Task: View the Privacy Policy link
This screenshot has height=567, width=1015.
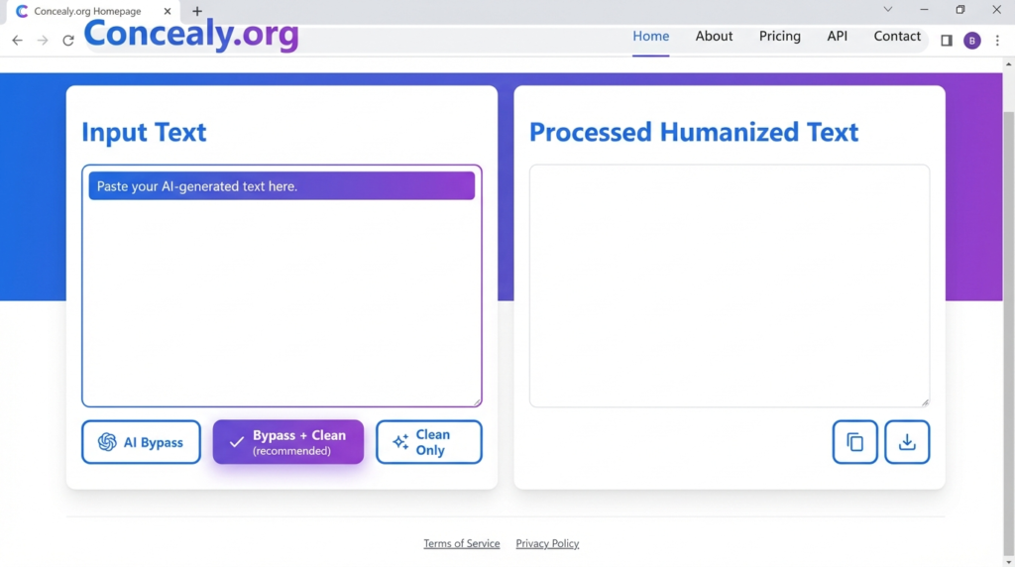Action: pyautogui.click(x=547, y=544)
